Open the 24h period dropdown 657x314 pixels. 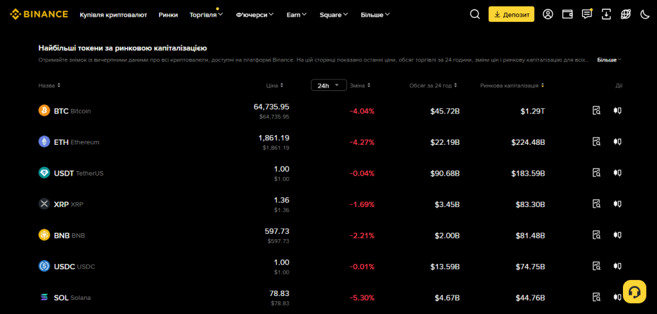click(329, 85)
